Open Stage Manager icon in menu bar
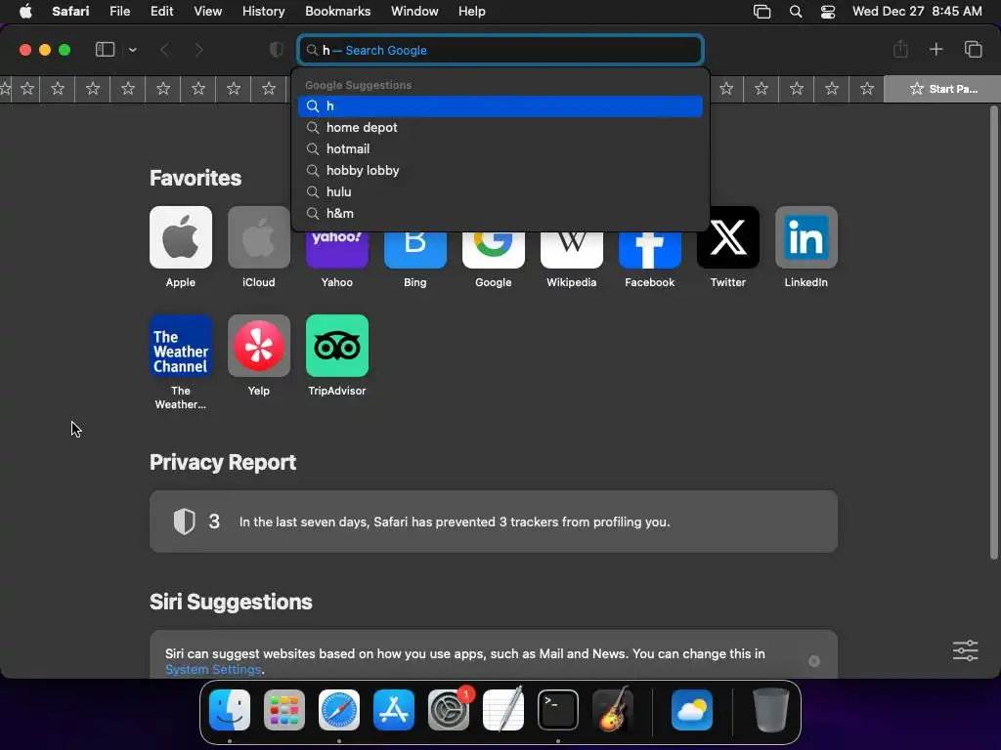The image size is (1001, 750). pyautogui.click(x=762, y=12)
